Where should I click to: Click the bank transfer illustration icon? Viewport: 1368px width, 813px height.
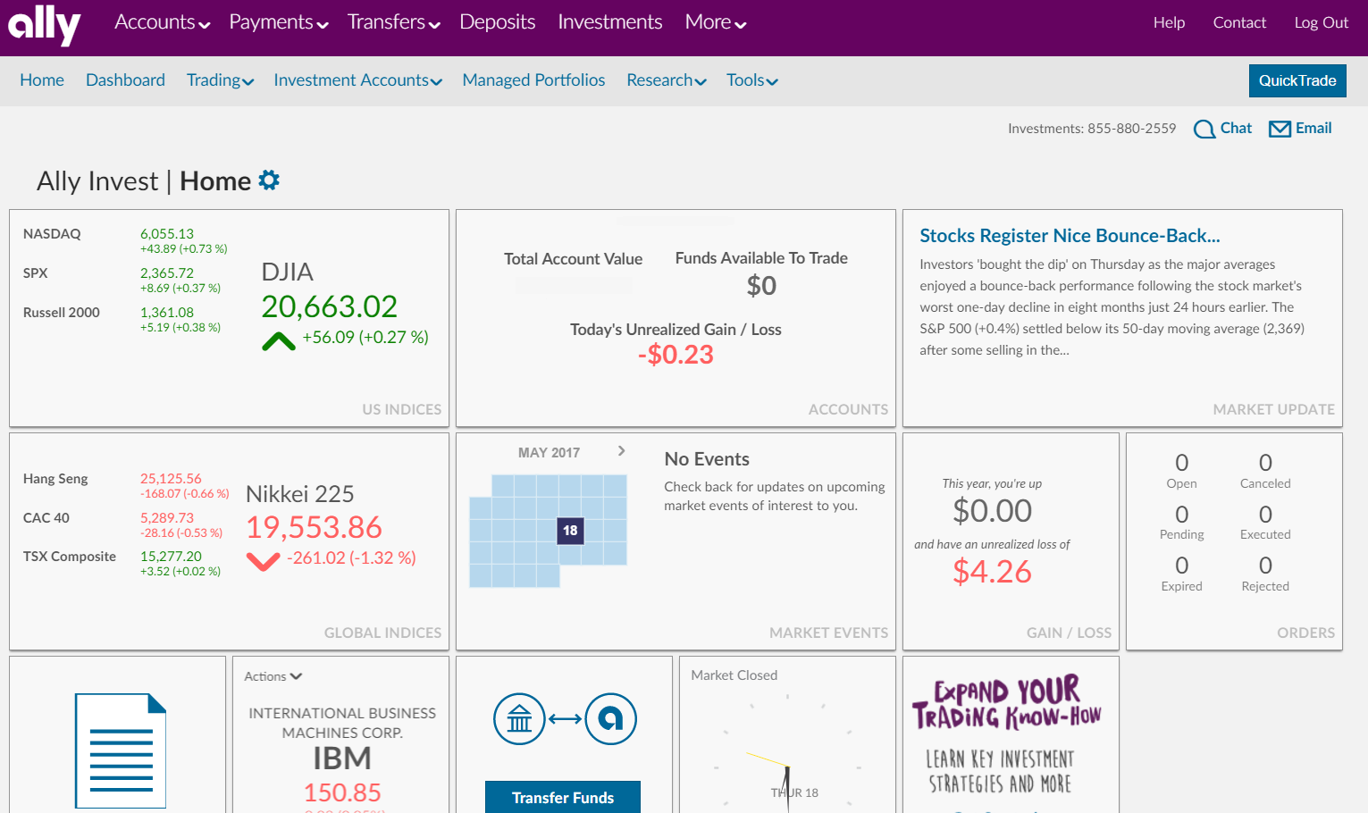[x=565, y=718]
